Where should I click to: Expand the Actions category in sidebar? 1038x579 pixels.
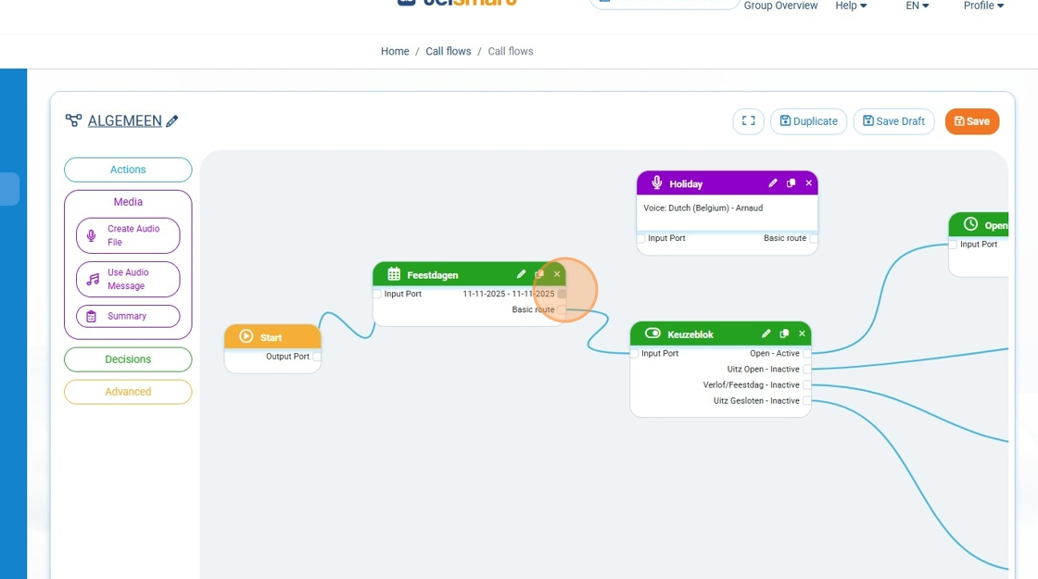point(128,170)
